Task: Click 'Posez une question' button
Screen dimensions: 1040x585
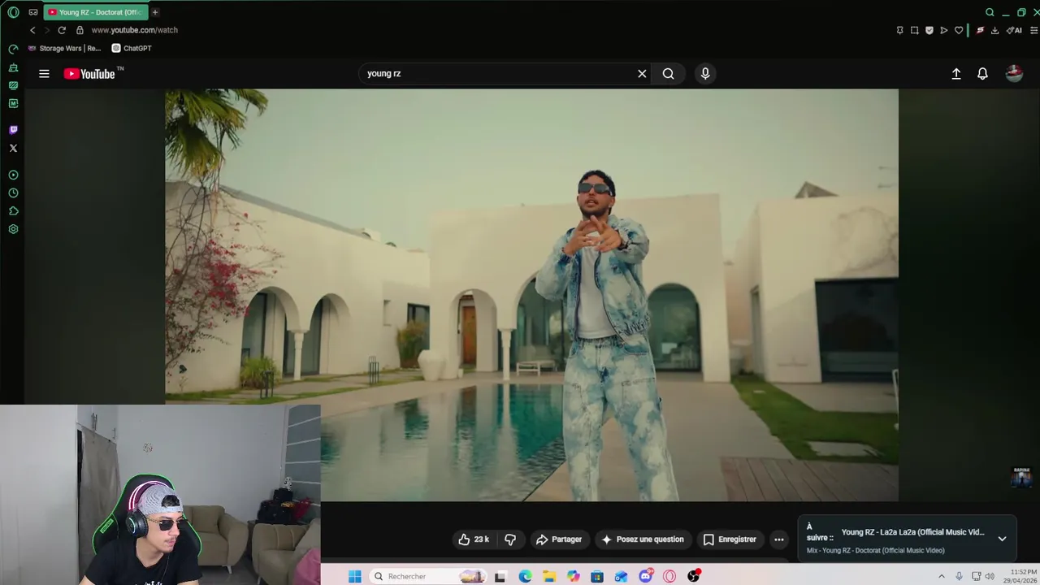Action: 642,539
